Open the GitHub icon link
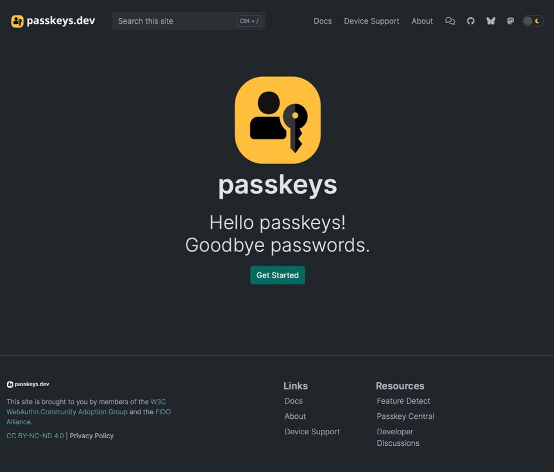 (470, 21)
